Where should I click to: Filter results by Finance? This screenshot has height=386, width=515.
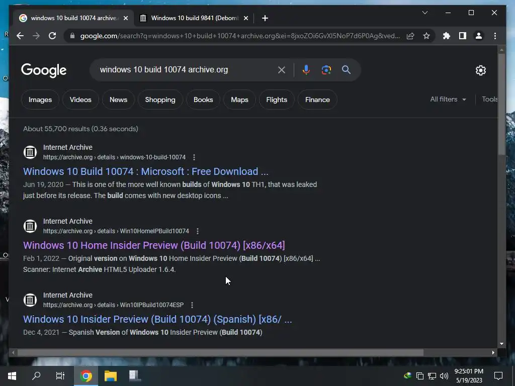(x=317, y=100)
